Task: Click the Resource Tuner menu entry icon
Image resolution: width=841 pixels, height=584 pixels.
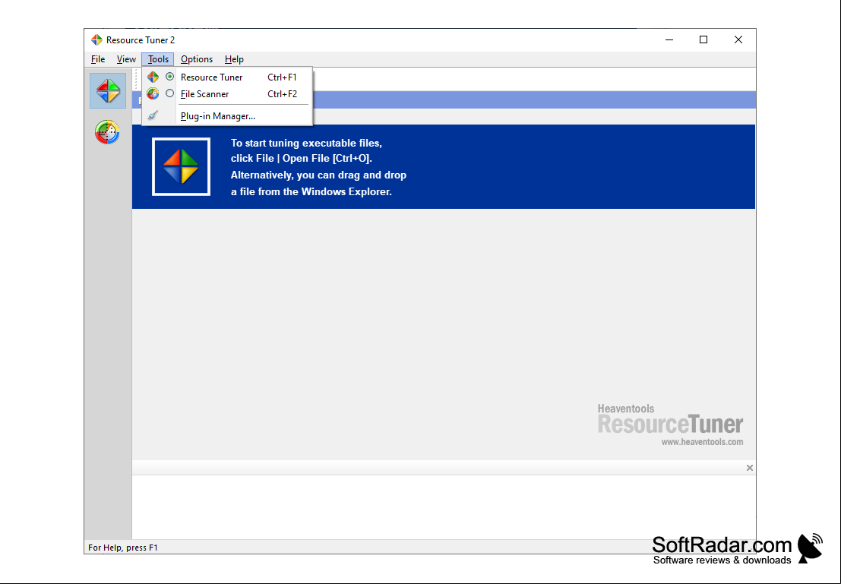Action: pyautogui.click(x=153, y=77)
